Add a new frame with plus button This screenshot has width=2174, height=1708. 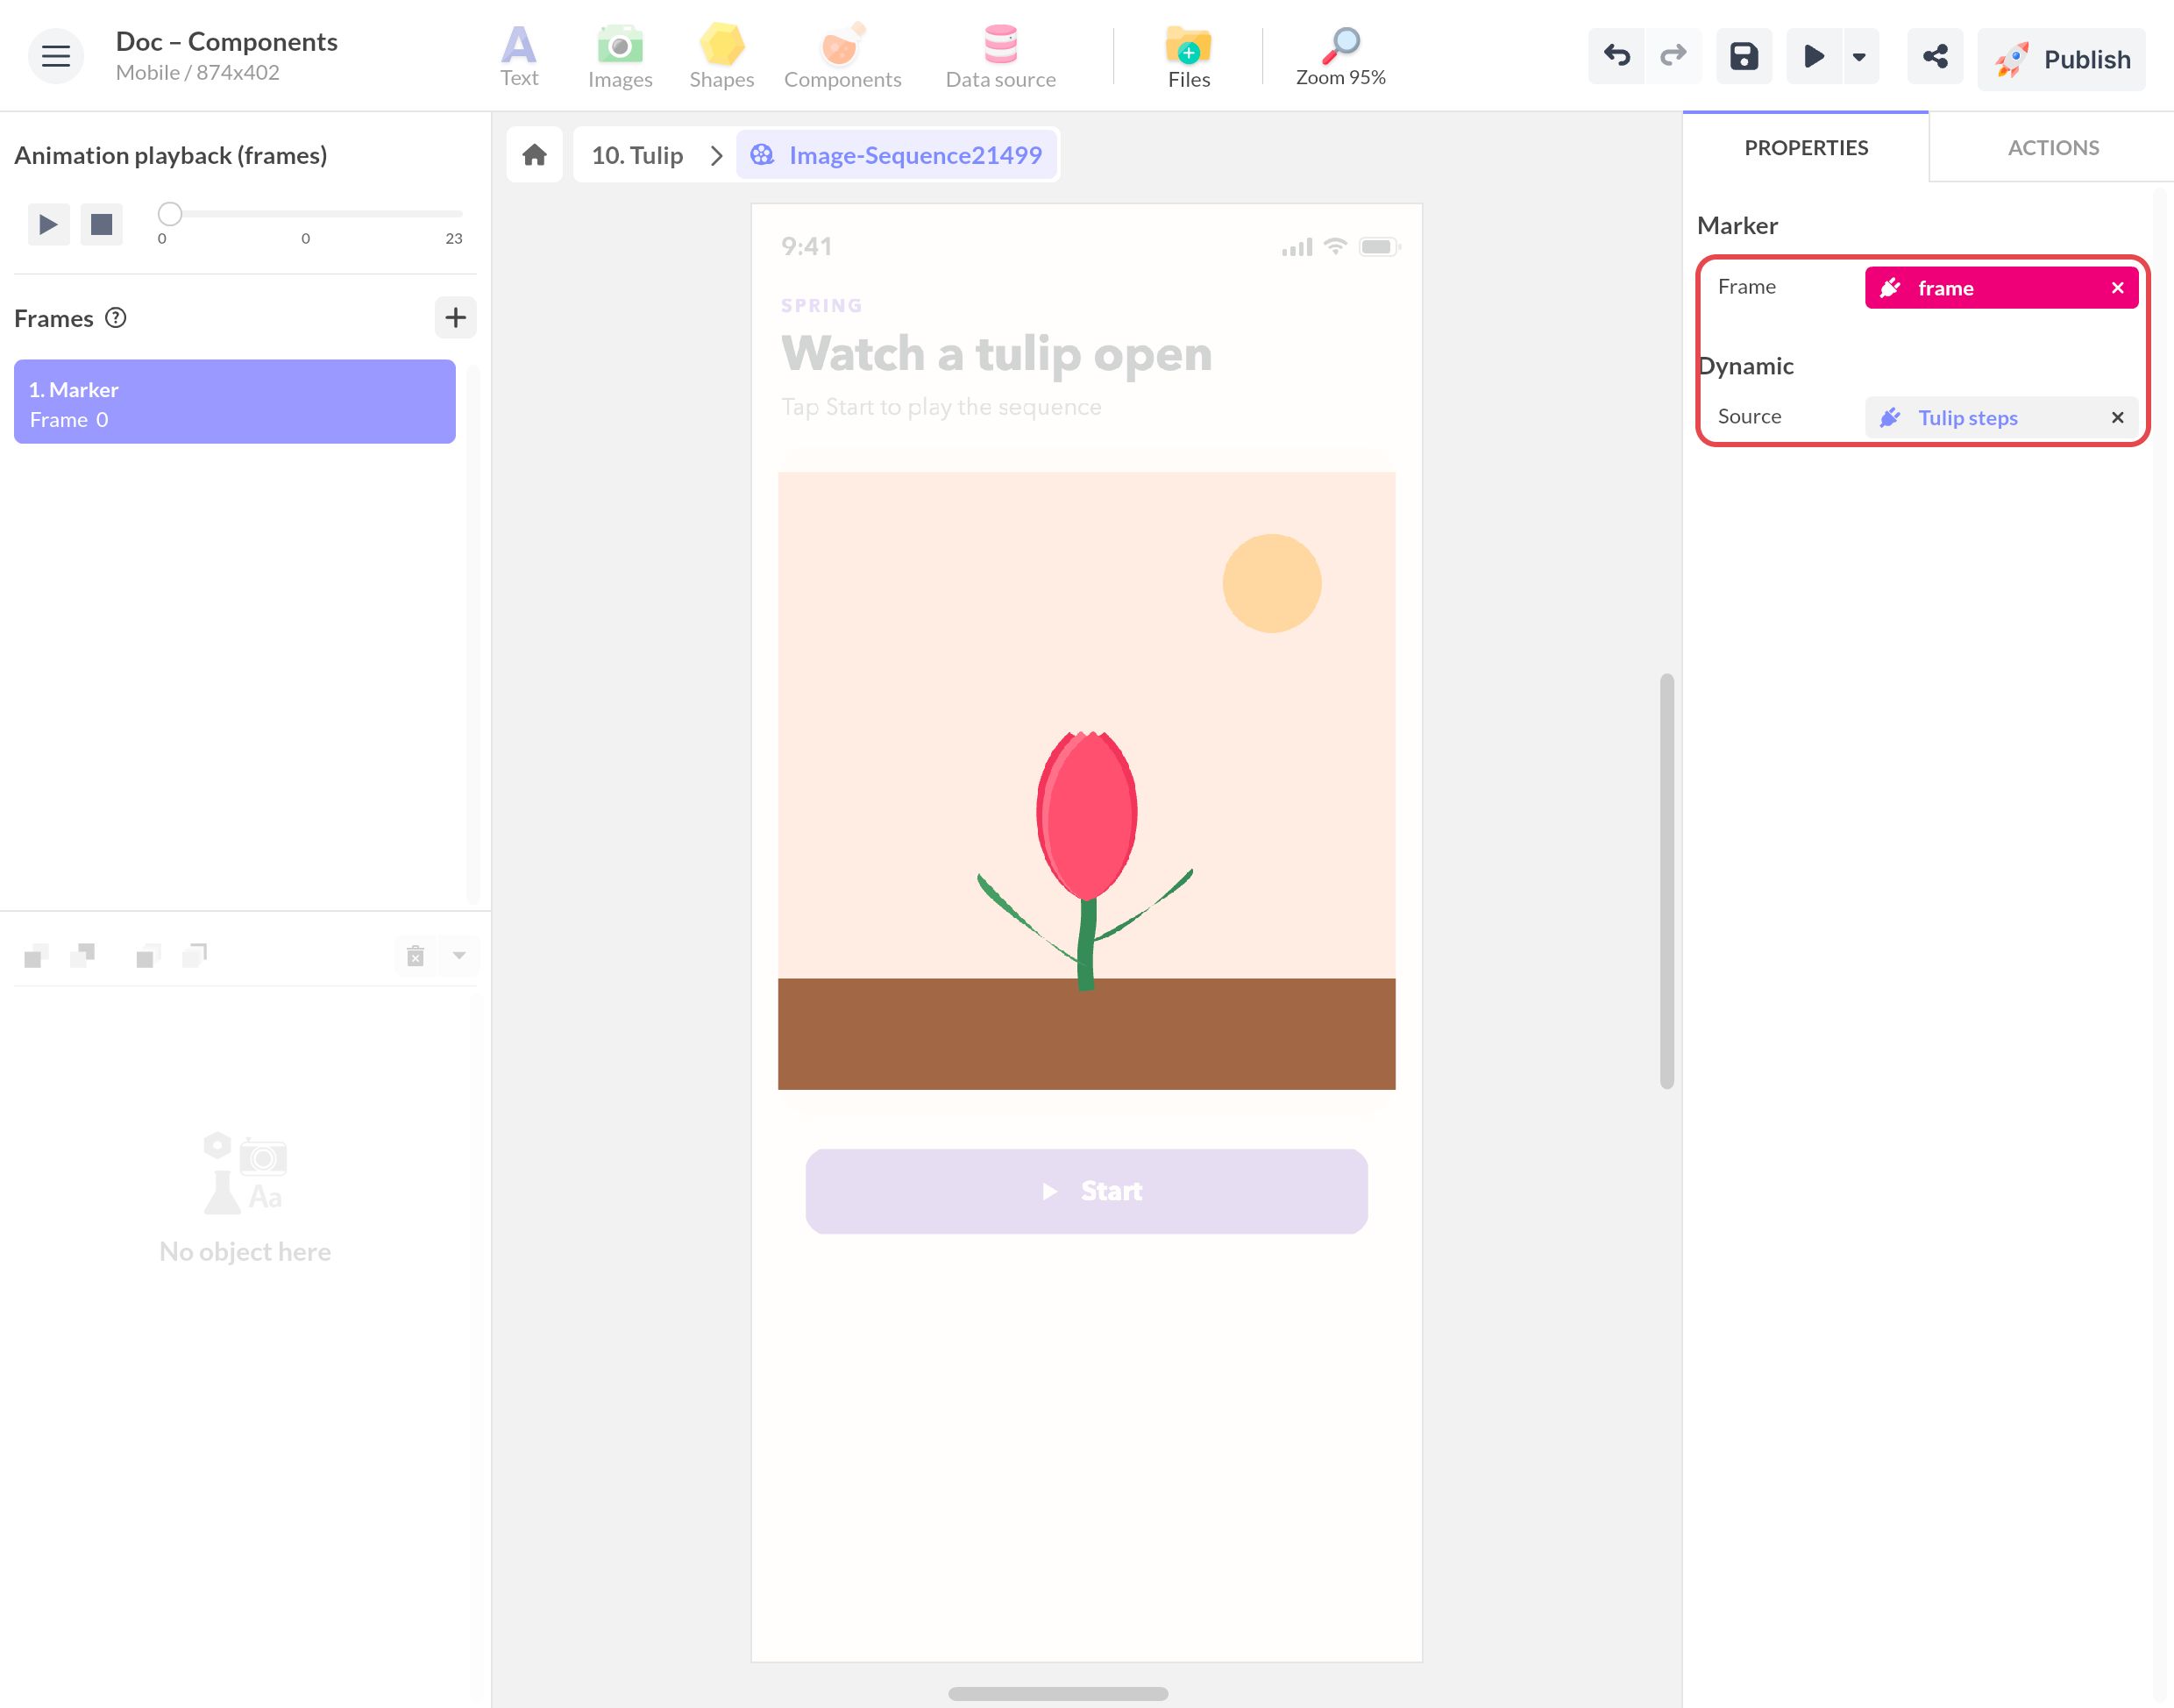pos(456,318)
